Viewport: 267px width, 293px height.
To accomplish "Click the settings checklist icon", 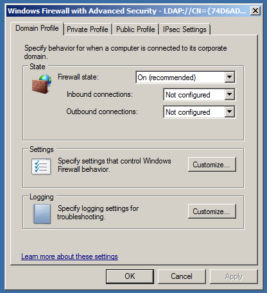I will click(x=41, y=166).
